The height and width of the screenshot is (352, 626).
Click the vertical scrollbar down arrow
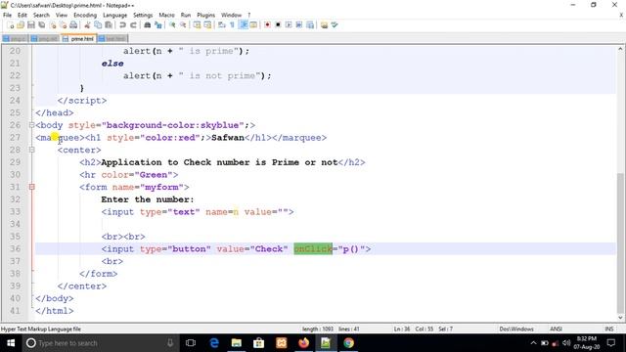(620, 318)
